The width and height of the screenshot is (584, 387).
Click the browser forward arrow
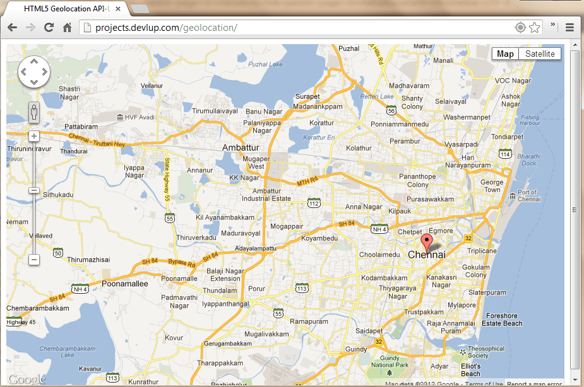[x=30, y=28]
